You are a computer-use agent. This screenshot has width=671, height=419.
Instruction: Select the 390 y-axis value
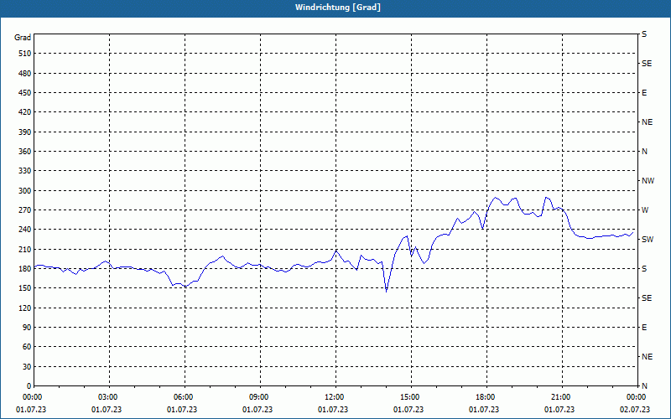pos(25,132)
